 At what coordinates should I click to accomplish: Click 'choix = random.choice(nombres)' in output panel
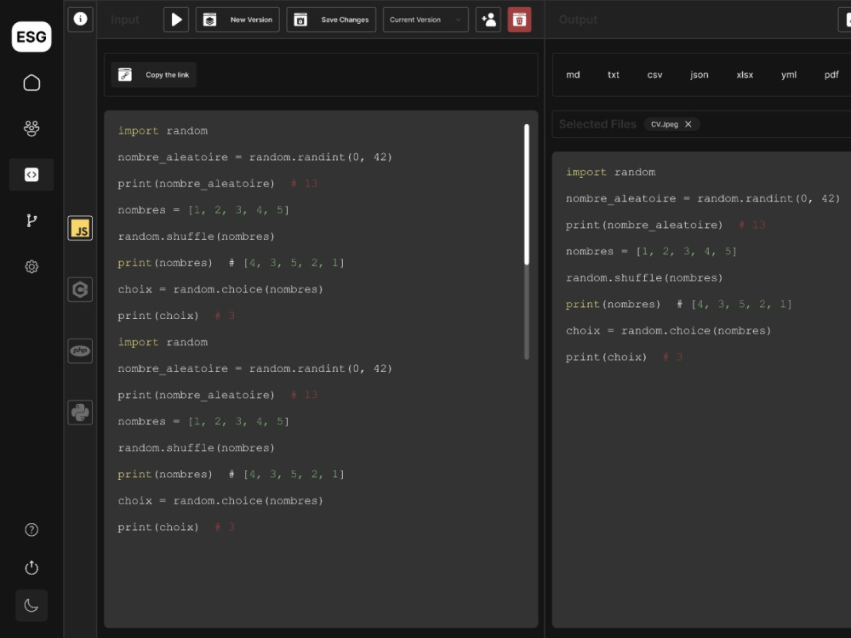click(668, 331)
